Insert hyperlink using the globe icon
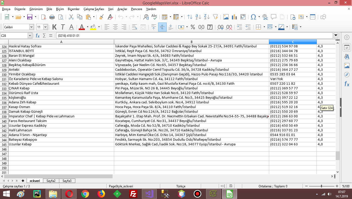Screen dimensions: 352x199 click(265, 17)
